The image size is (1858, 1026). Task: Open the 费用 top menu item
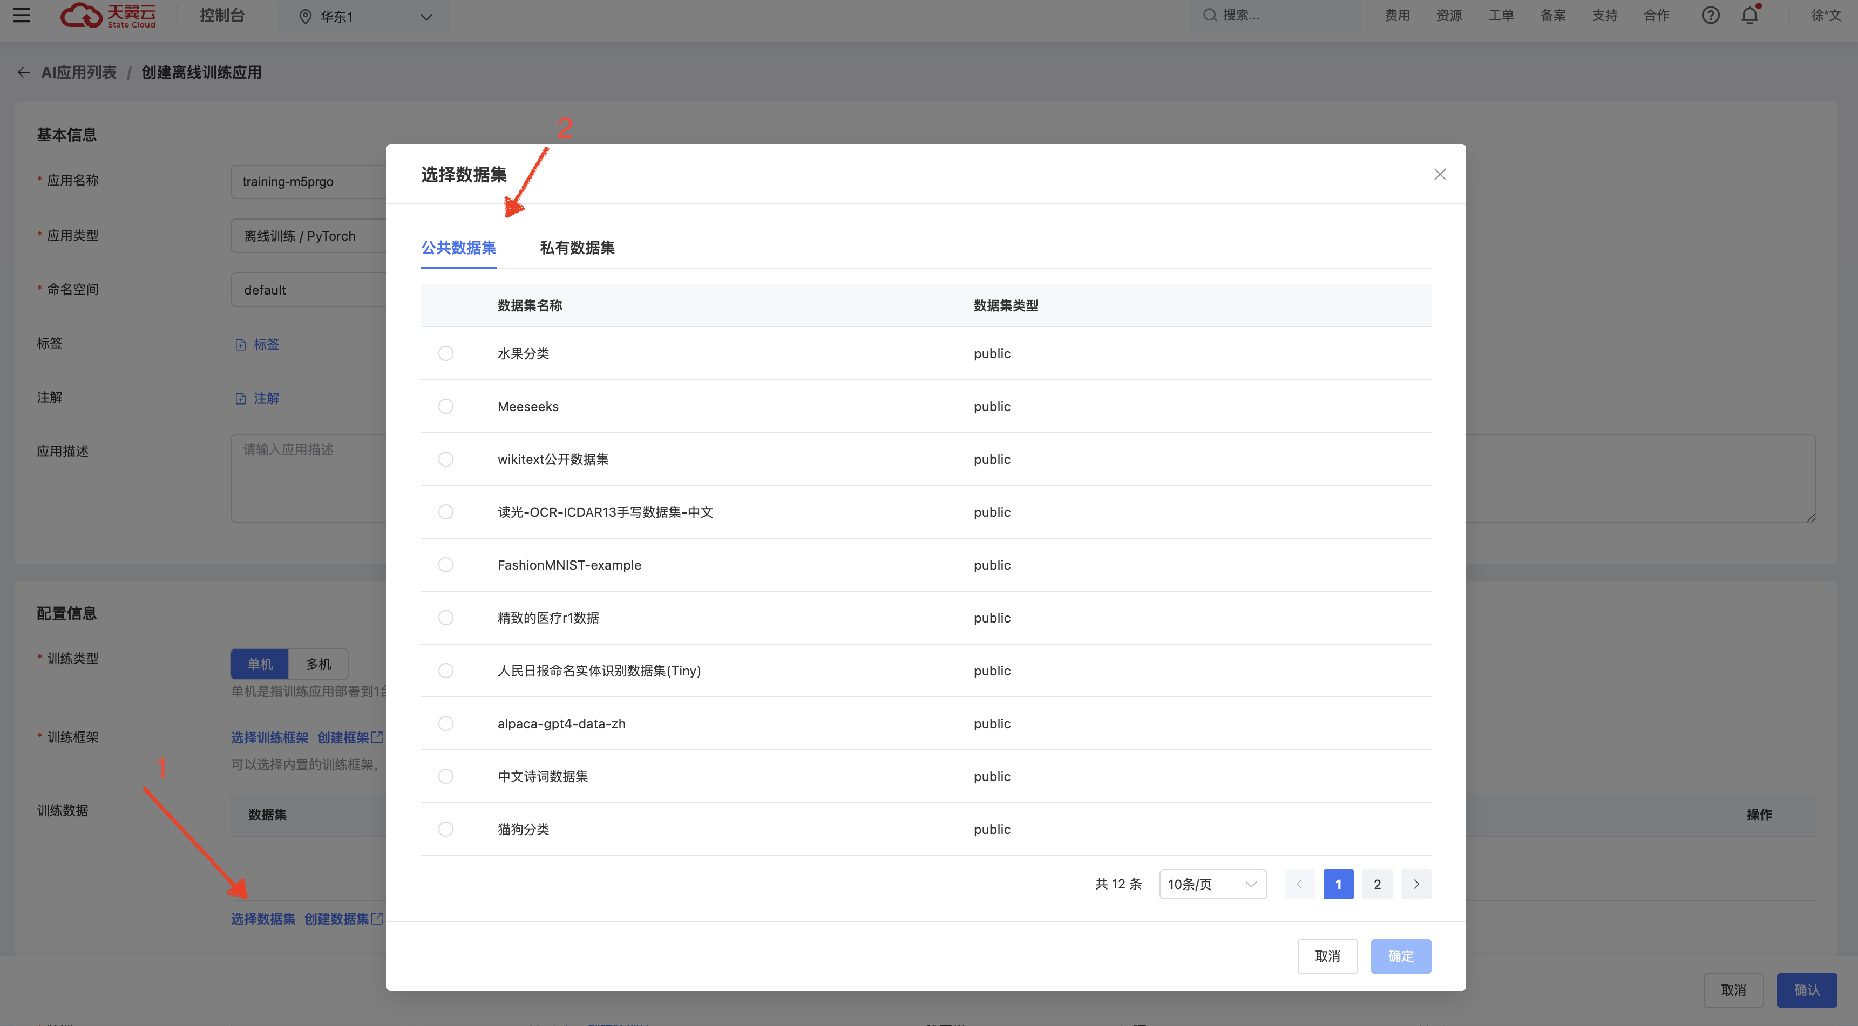point(1397,15)
